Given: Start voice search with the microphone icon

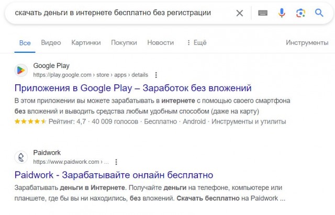Looking at the screenshot, I should pos(282,13).
